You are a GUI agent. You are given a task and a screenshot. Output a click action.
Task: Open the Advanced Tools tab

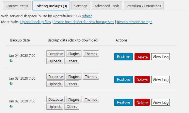[x=107, y=6]
